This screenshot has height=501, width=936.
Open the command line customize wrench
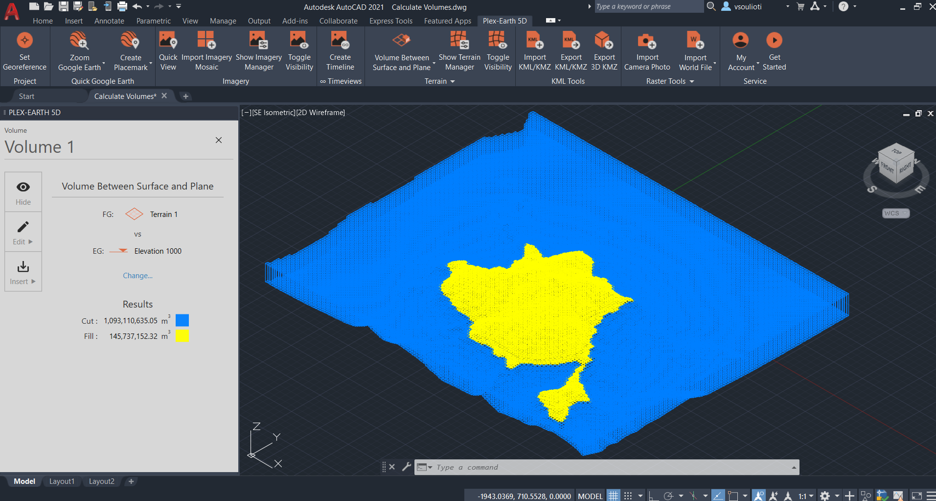(x=406, y=467)
